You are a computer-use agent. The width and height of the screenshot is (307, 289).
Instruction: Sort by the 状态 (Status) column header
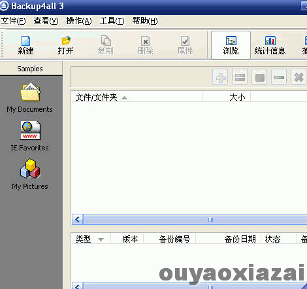tap(279, 239)
